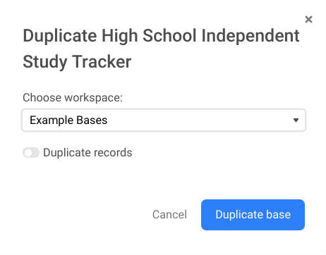Cancel the duplication
Viewport: 326px width, 255px height.
point(169,215)
